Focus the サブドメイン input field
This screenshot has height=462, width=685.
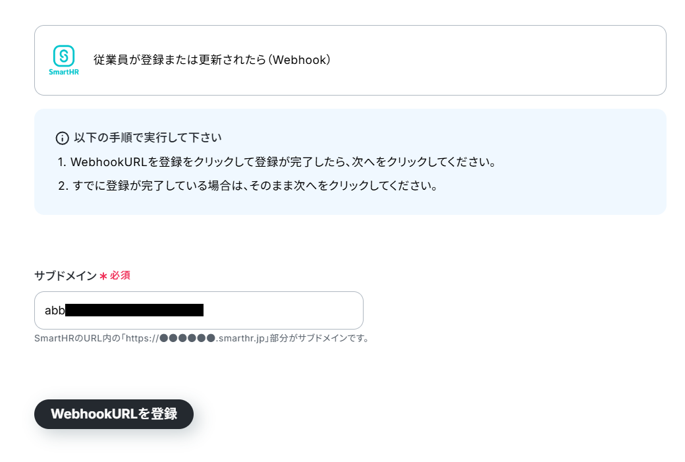[199, 310]
